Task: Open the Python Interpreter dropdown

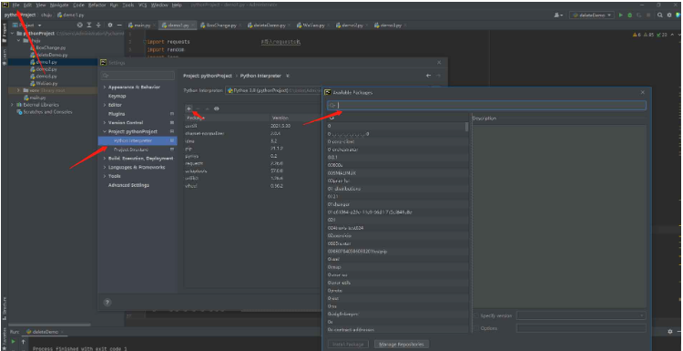Action: click(274, 90)
